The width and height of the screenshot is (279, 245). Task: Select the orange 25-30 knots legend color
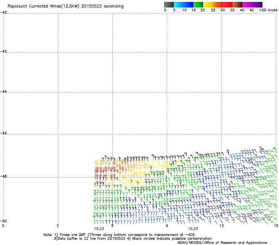pos(218,5)
